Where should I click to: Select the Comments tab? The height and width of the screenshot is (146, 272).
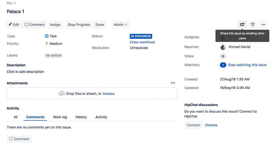click(35, 117)
